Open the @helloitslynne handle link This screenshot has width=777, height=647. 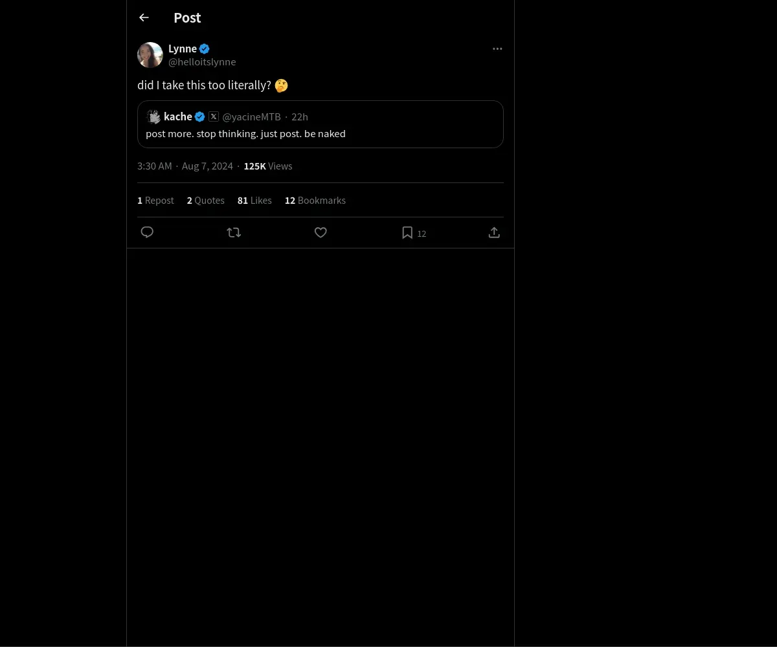(x=202, y=62)
